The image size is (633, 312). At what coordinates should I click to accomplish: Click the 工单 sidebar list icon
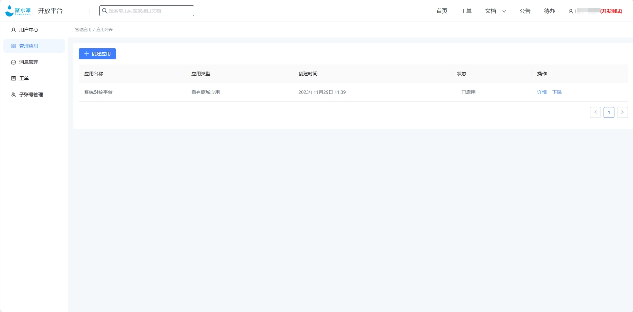[14, 78]
